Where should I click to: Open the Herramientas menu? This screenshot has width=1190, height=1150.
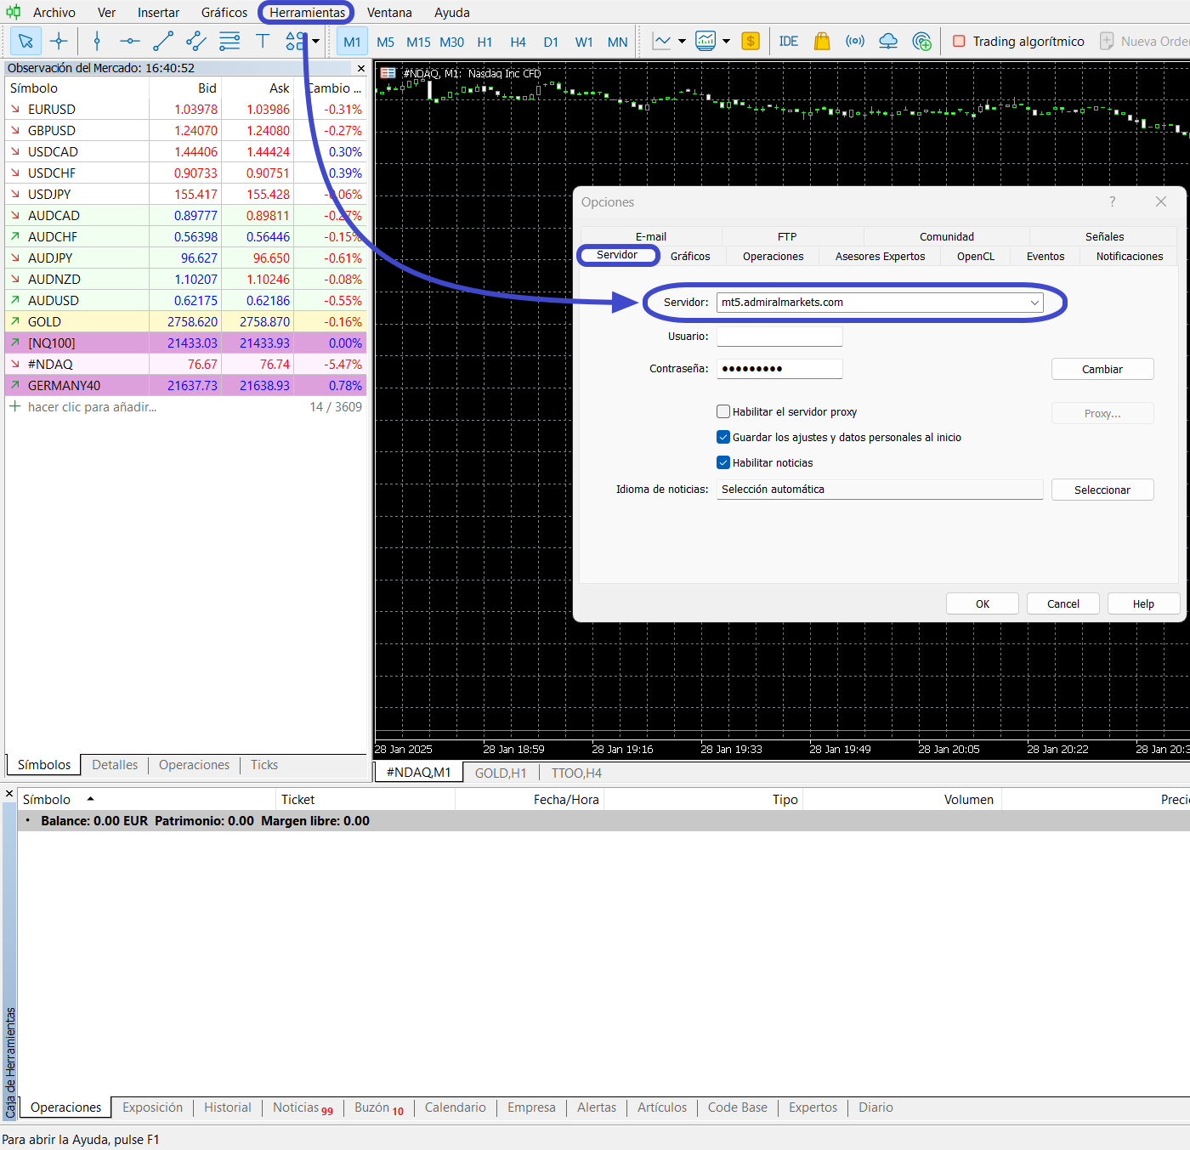point(308,13)
